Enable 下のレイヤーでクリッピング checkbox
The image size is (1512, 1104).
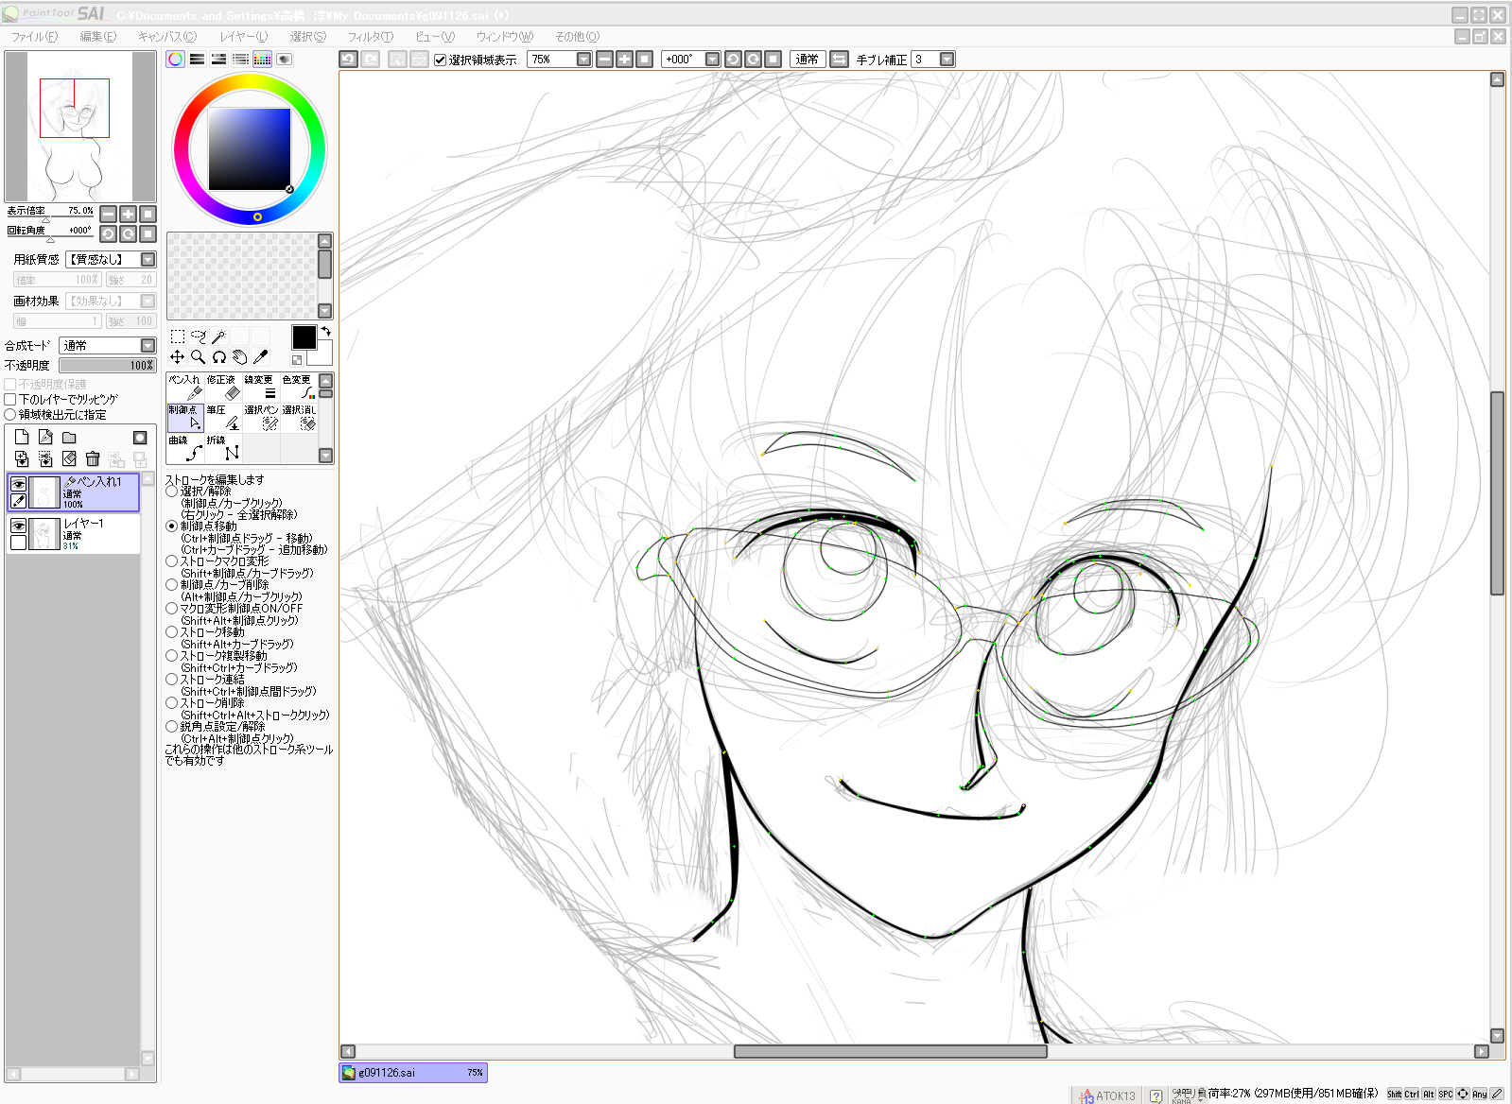tap(10, 399)
